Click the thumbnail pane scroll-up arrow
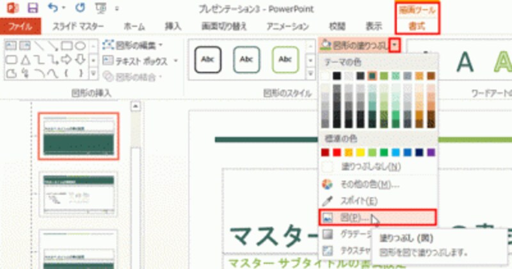Image resolution: width=512 pixels, height=269 pixels. [x=136, y=106]
